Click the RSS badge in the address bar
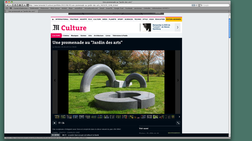Image resolution: width=252 pixels, height=141 pixels. (x=193, y=5)
